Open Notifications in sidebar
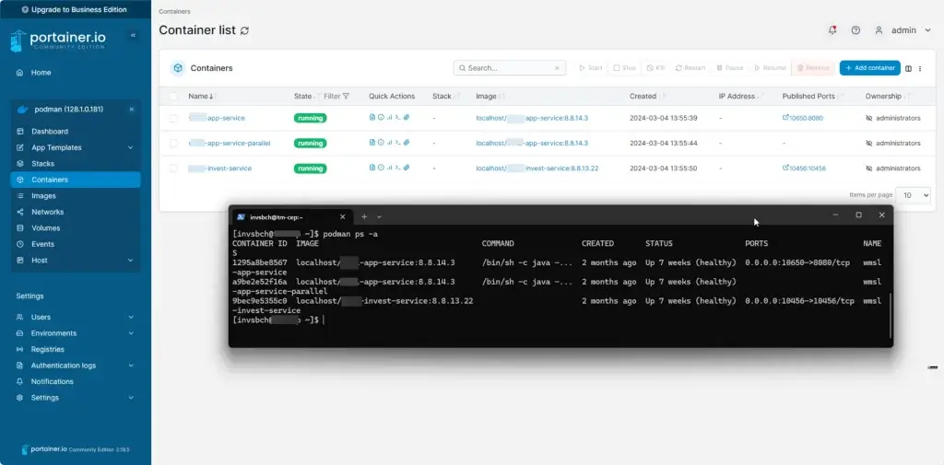 pos(76,381)
